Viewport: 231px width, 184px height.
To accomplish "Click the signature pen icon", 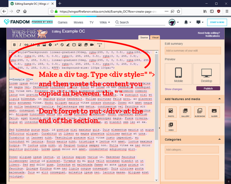I will tap(68, 45).
